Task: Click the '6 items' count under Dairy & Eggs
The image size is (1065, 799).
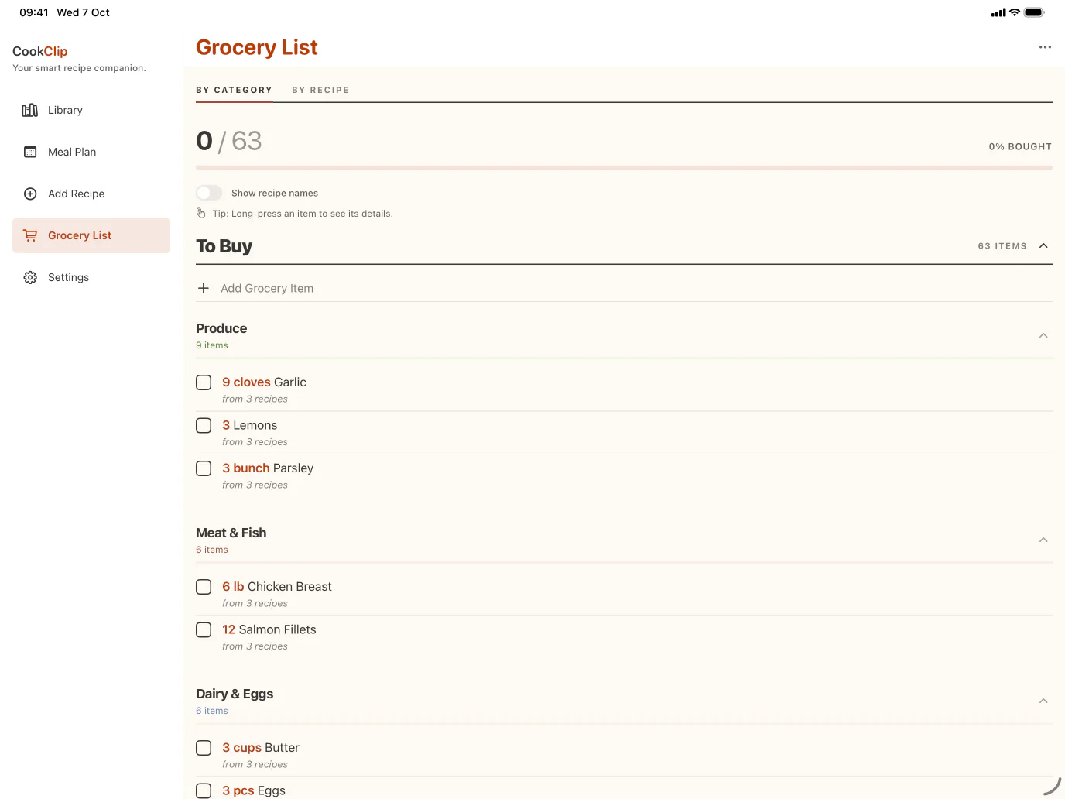Action: [x=212, y=711]
